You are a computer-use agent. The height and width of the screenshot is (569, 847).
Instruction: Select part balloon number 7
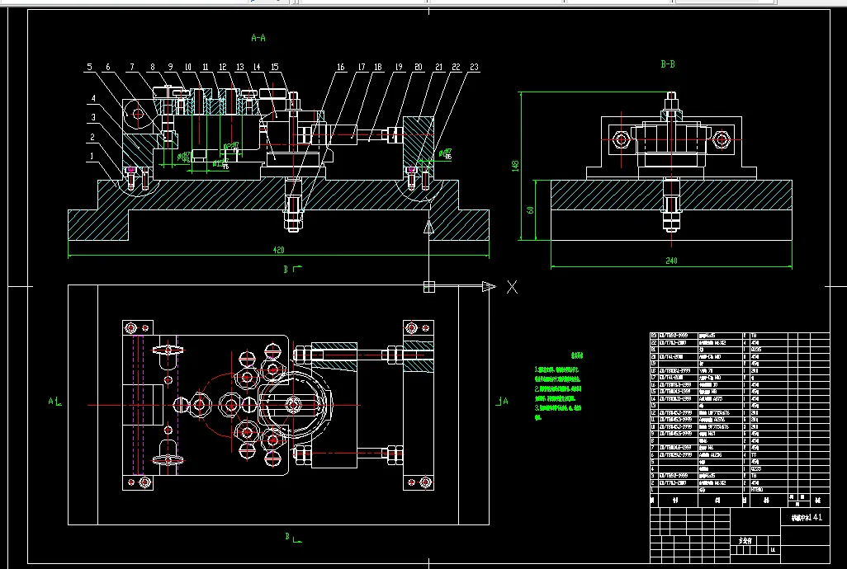coord(132,67)
